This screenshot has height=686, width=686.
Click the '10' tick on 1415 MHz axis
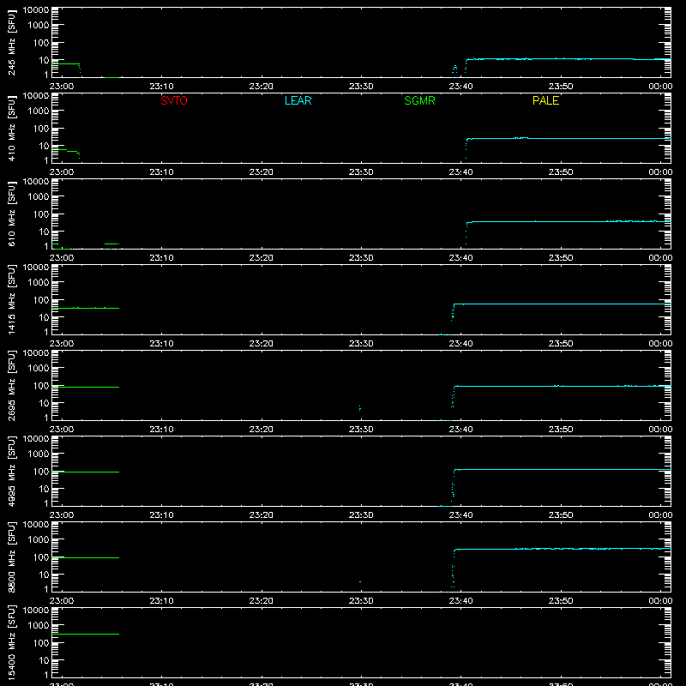[44, 317]
